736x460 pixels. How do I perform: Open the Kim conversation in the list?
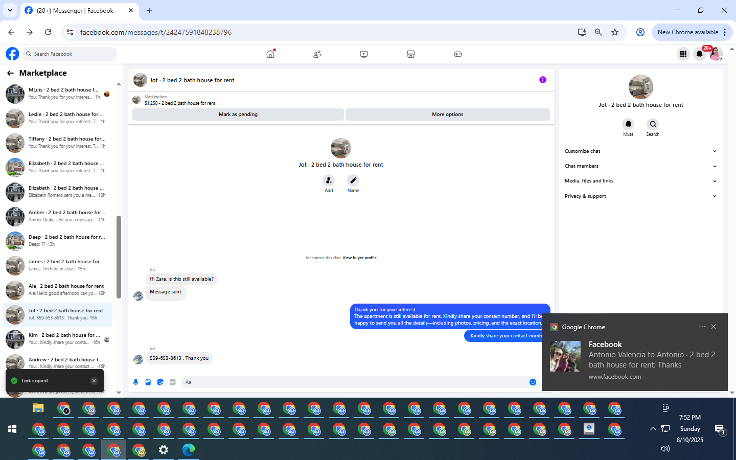tap(58, 339)
